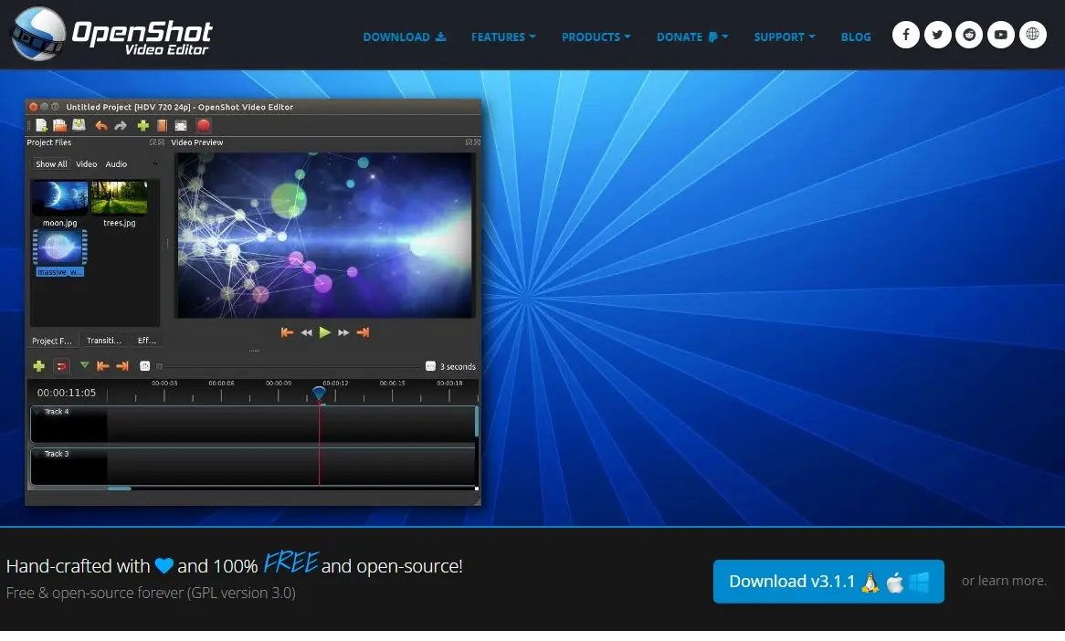Click the zoom in icon beside '3 seconds'
The image size is (1065, 641).
430,367
